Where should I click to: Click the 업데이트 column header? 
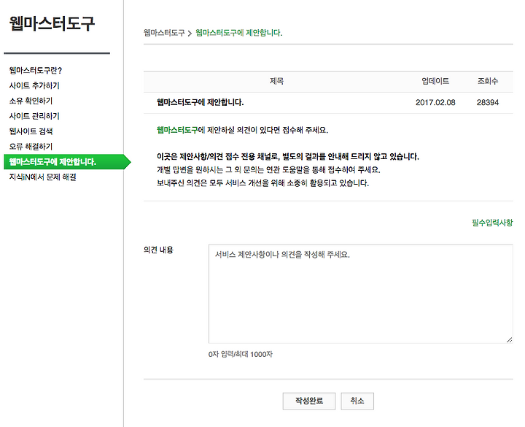pos(435,81)
